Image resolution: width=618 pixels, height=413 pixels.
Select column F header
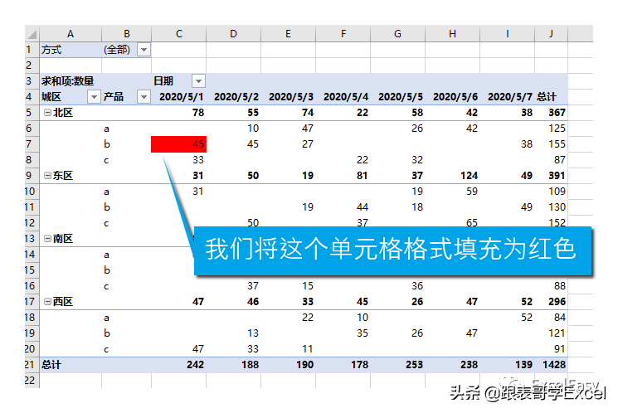(x=343, y=34)
